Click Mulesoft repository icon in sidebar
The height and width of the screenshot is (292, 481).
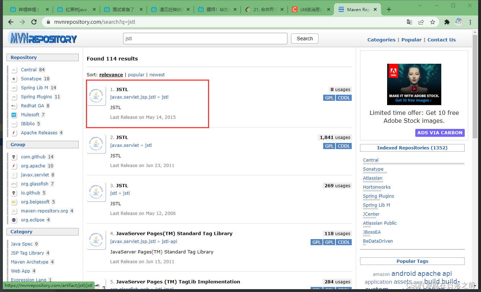coord(14,115)
